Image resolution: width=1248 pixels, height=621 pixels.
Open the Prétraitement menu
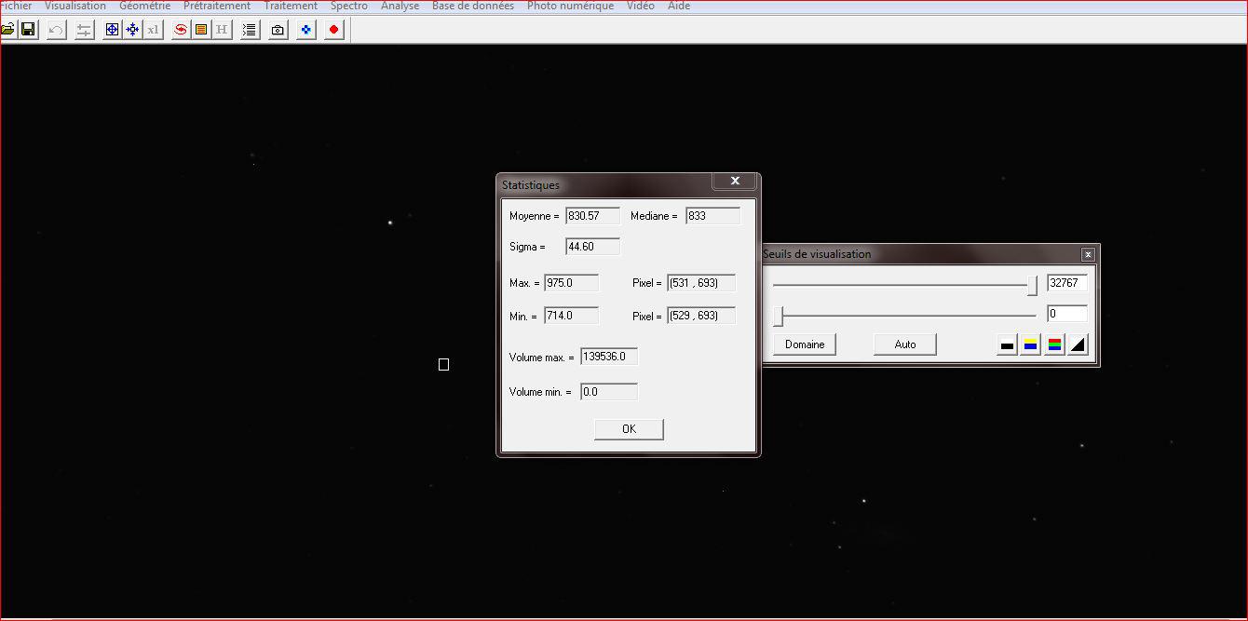pyautogui.click(x=217, y=7)
